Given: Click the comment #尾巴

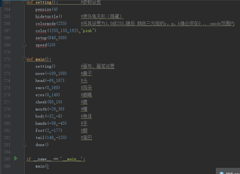Looking at the screenshot, I should point(86,137).
